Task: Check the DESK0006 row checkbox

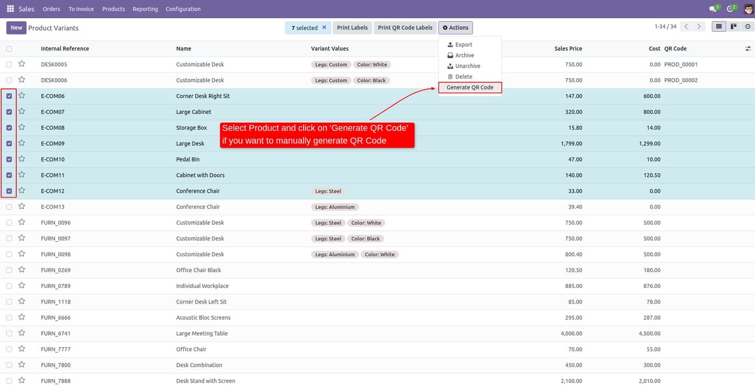Action: coord(9,80)
